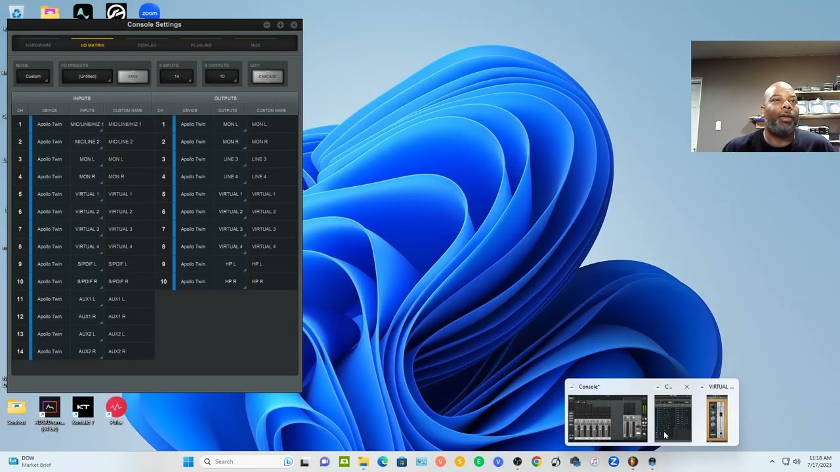Open output 9 HP L destination dropdown
The height and width of the screenshot is (472, 840).
(230, 264)
